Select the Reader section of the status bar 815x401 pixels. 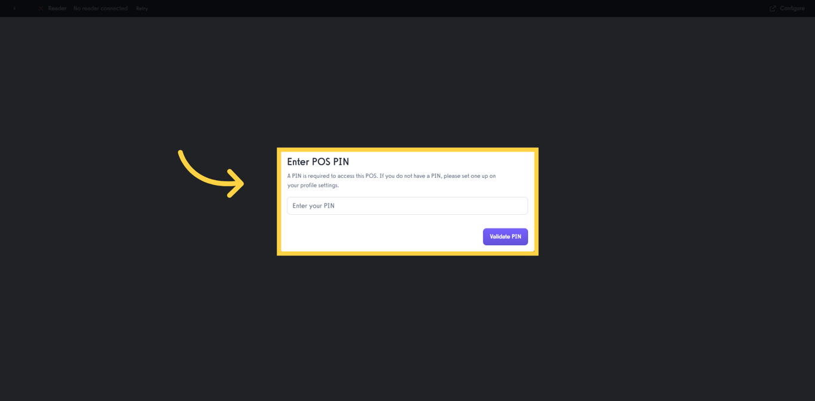57,8
